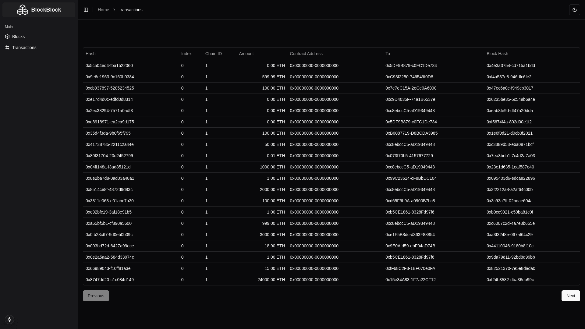585x329 pixels.
Task: Collapse the sidebar using the panel icon
Action: (86, 9)
